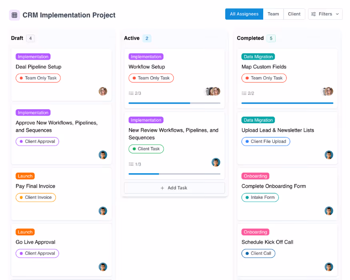Open the Deal Pipeline Setup task title
This screenshot has width=350, height=280.
[38, 67]
